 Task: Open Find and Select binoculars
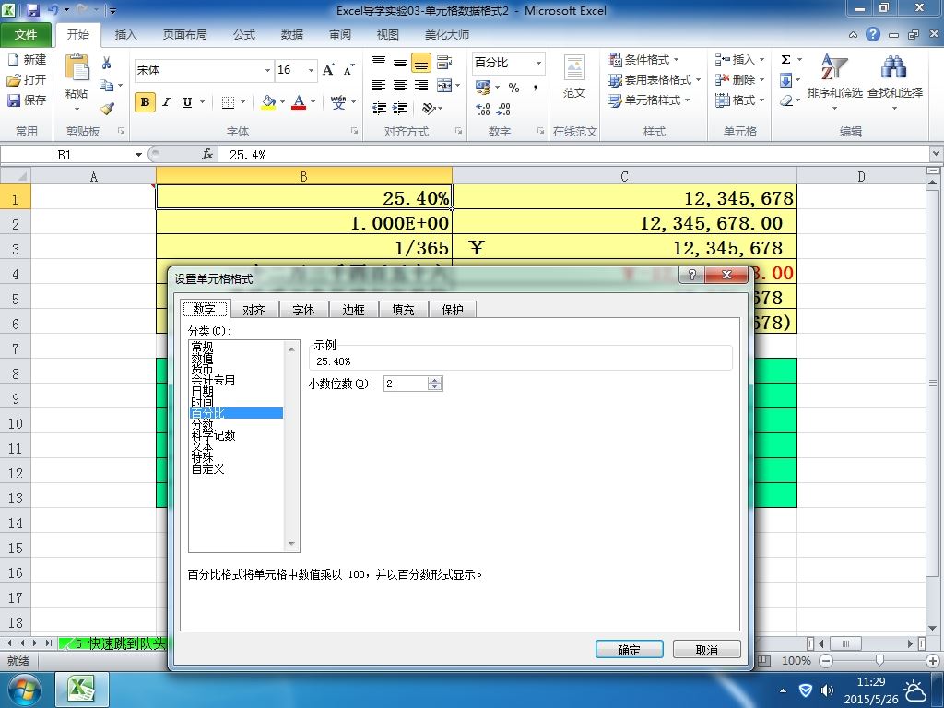[x=894, y=66]
